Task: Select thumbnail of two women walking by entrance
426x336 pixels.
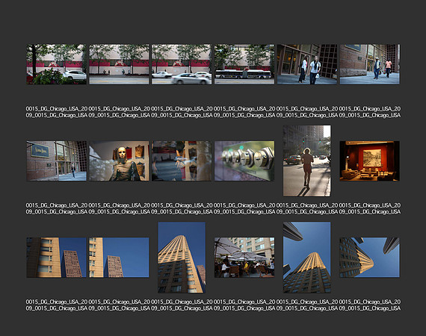Action: pos(307,64)
